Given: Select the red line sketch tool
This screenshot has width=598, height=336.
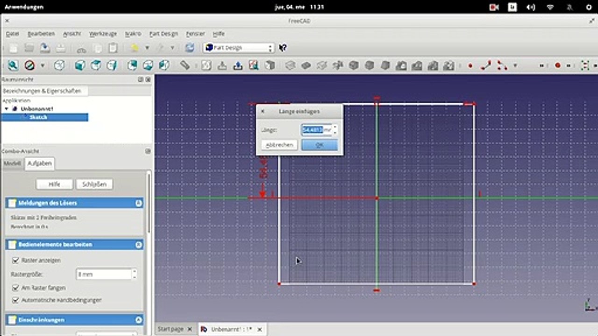Looking at the screenshot, I should click(486, 65).
